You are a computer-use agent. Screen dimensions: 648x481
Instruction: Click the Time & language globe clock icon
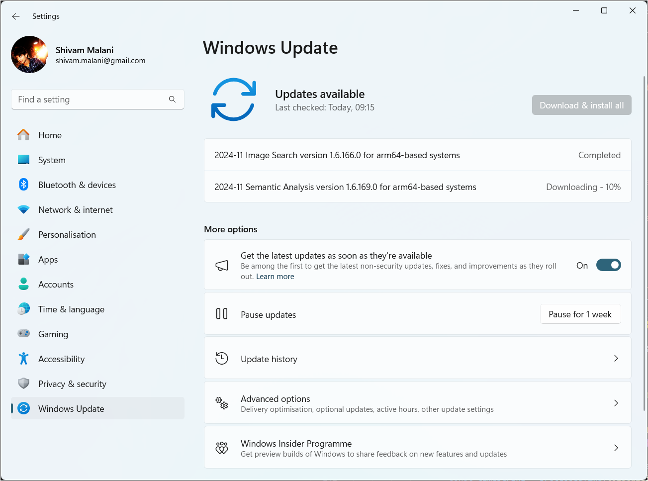click(x=23, y=309)
